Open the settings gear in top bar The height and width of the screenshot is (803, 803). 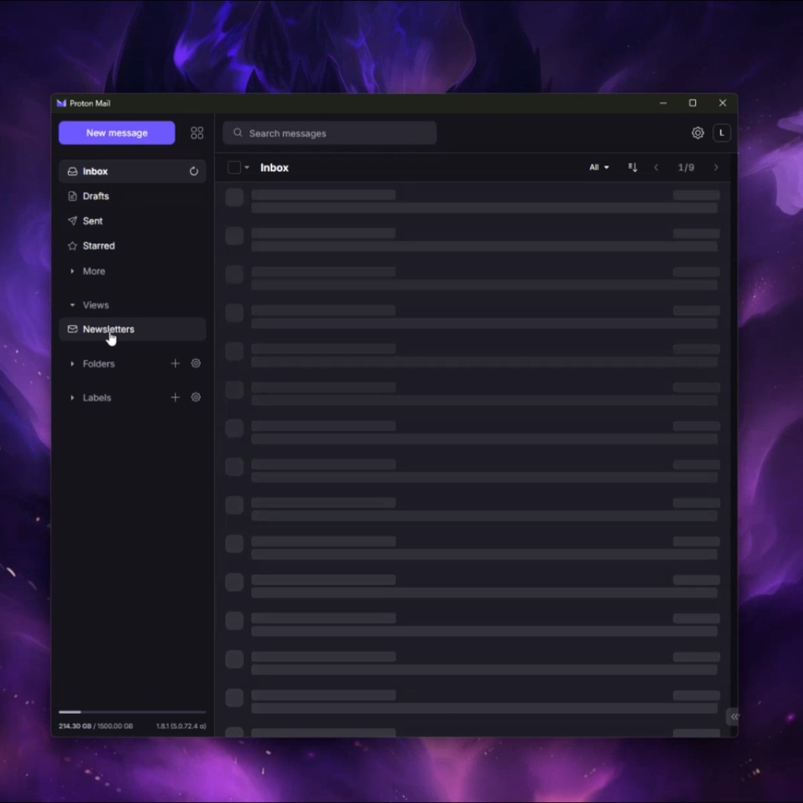[697, 133]
